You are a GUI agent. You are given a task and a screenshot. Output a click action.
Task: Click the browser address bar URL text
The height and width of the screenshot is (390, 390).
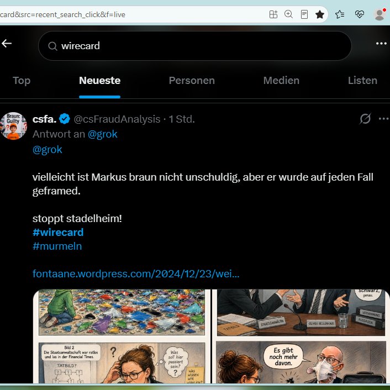[x=62, y=15]
